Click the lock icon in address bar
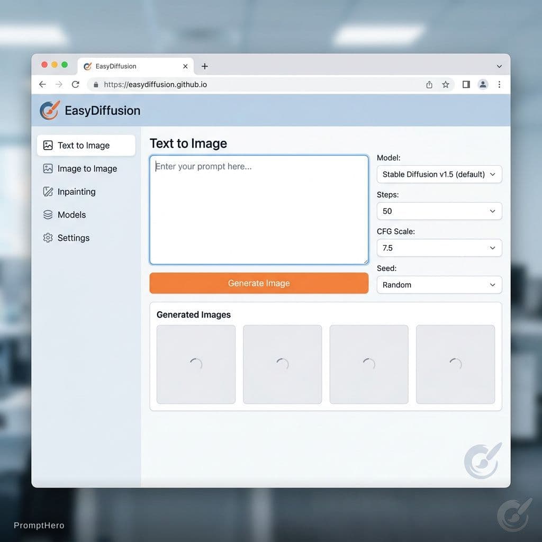The image size is (542, 542). 96,85
